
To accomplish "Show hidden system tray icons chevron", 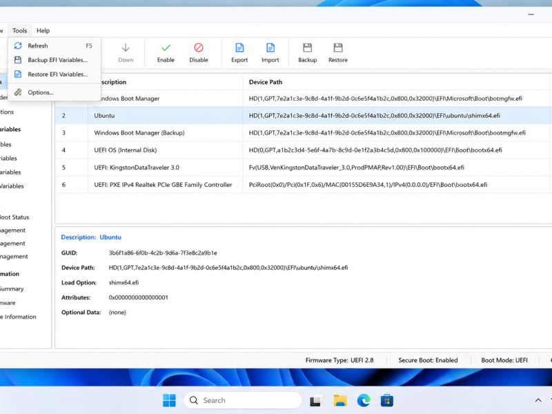I will tap(538, 400).
